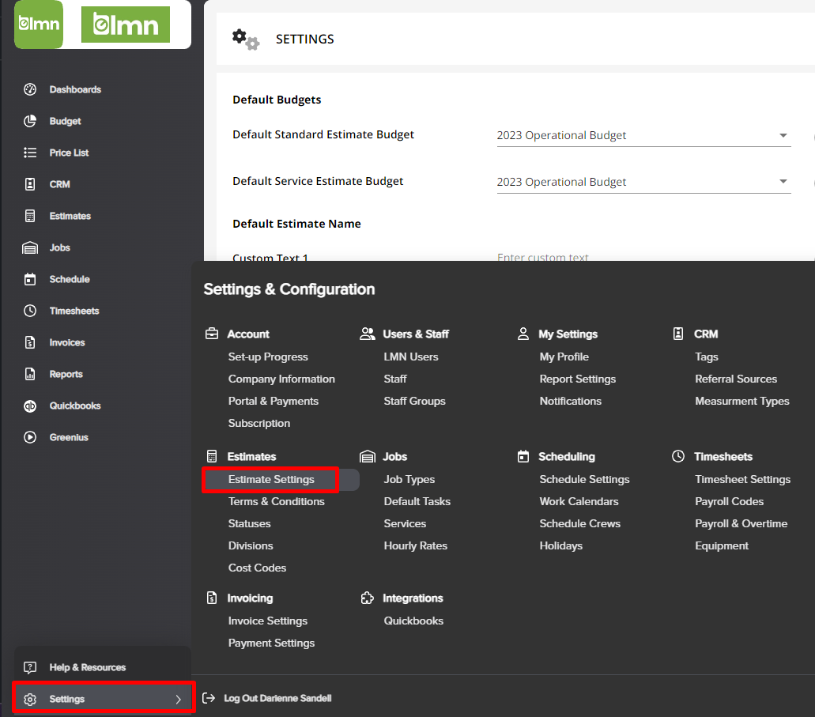
Task: Open Default Tasks settings
Action: click(x=417, y=501)
